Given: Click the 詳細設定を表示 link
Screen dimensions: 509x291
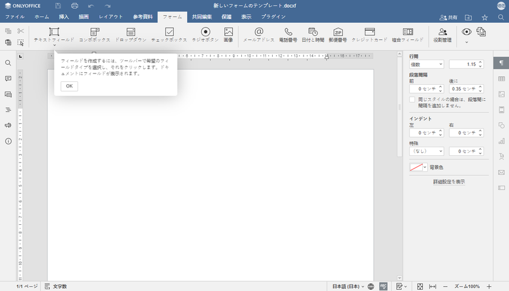Looking at the screenshot, I should click(448, 182).
